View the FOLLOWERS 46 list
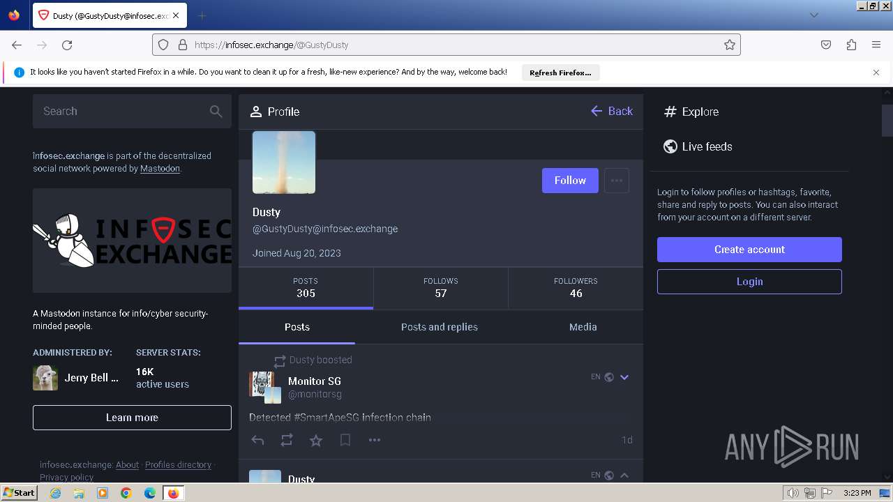 (576, 288)
